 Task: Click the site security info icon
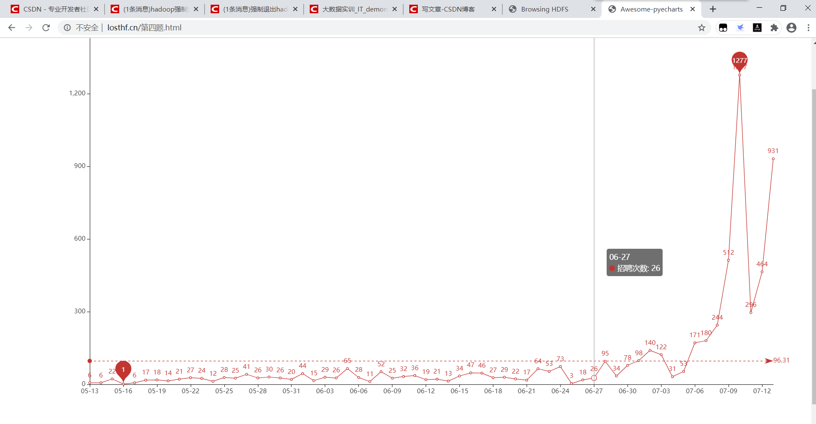tap(67, 27)
